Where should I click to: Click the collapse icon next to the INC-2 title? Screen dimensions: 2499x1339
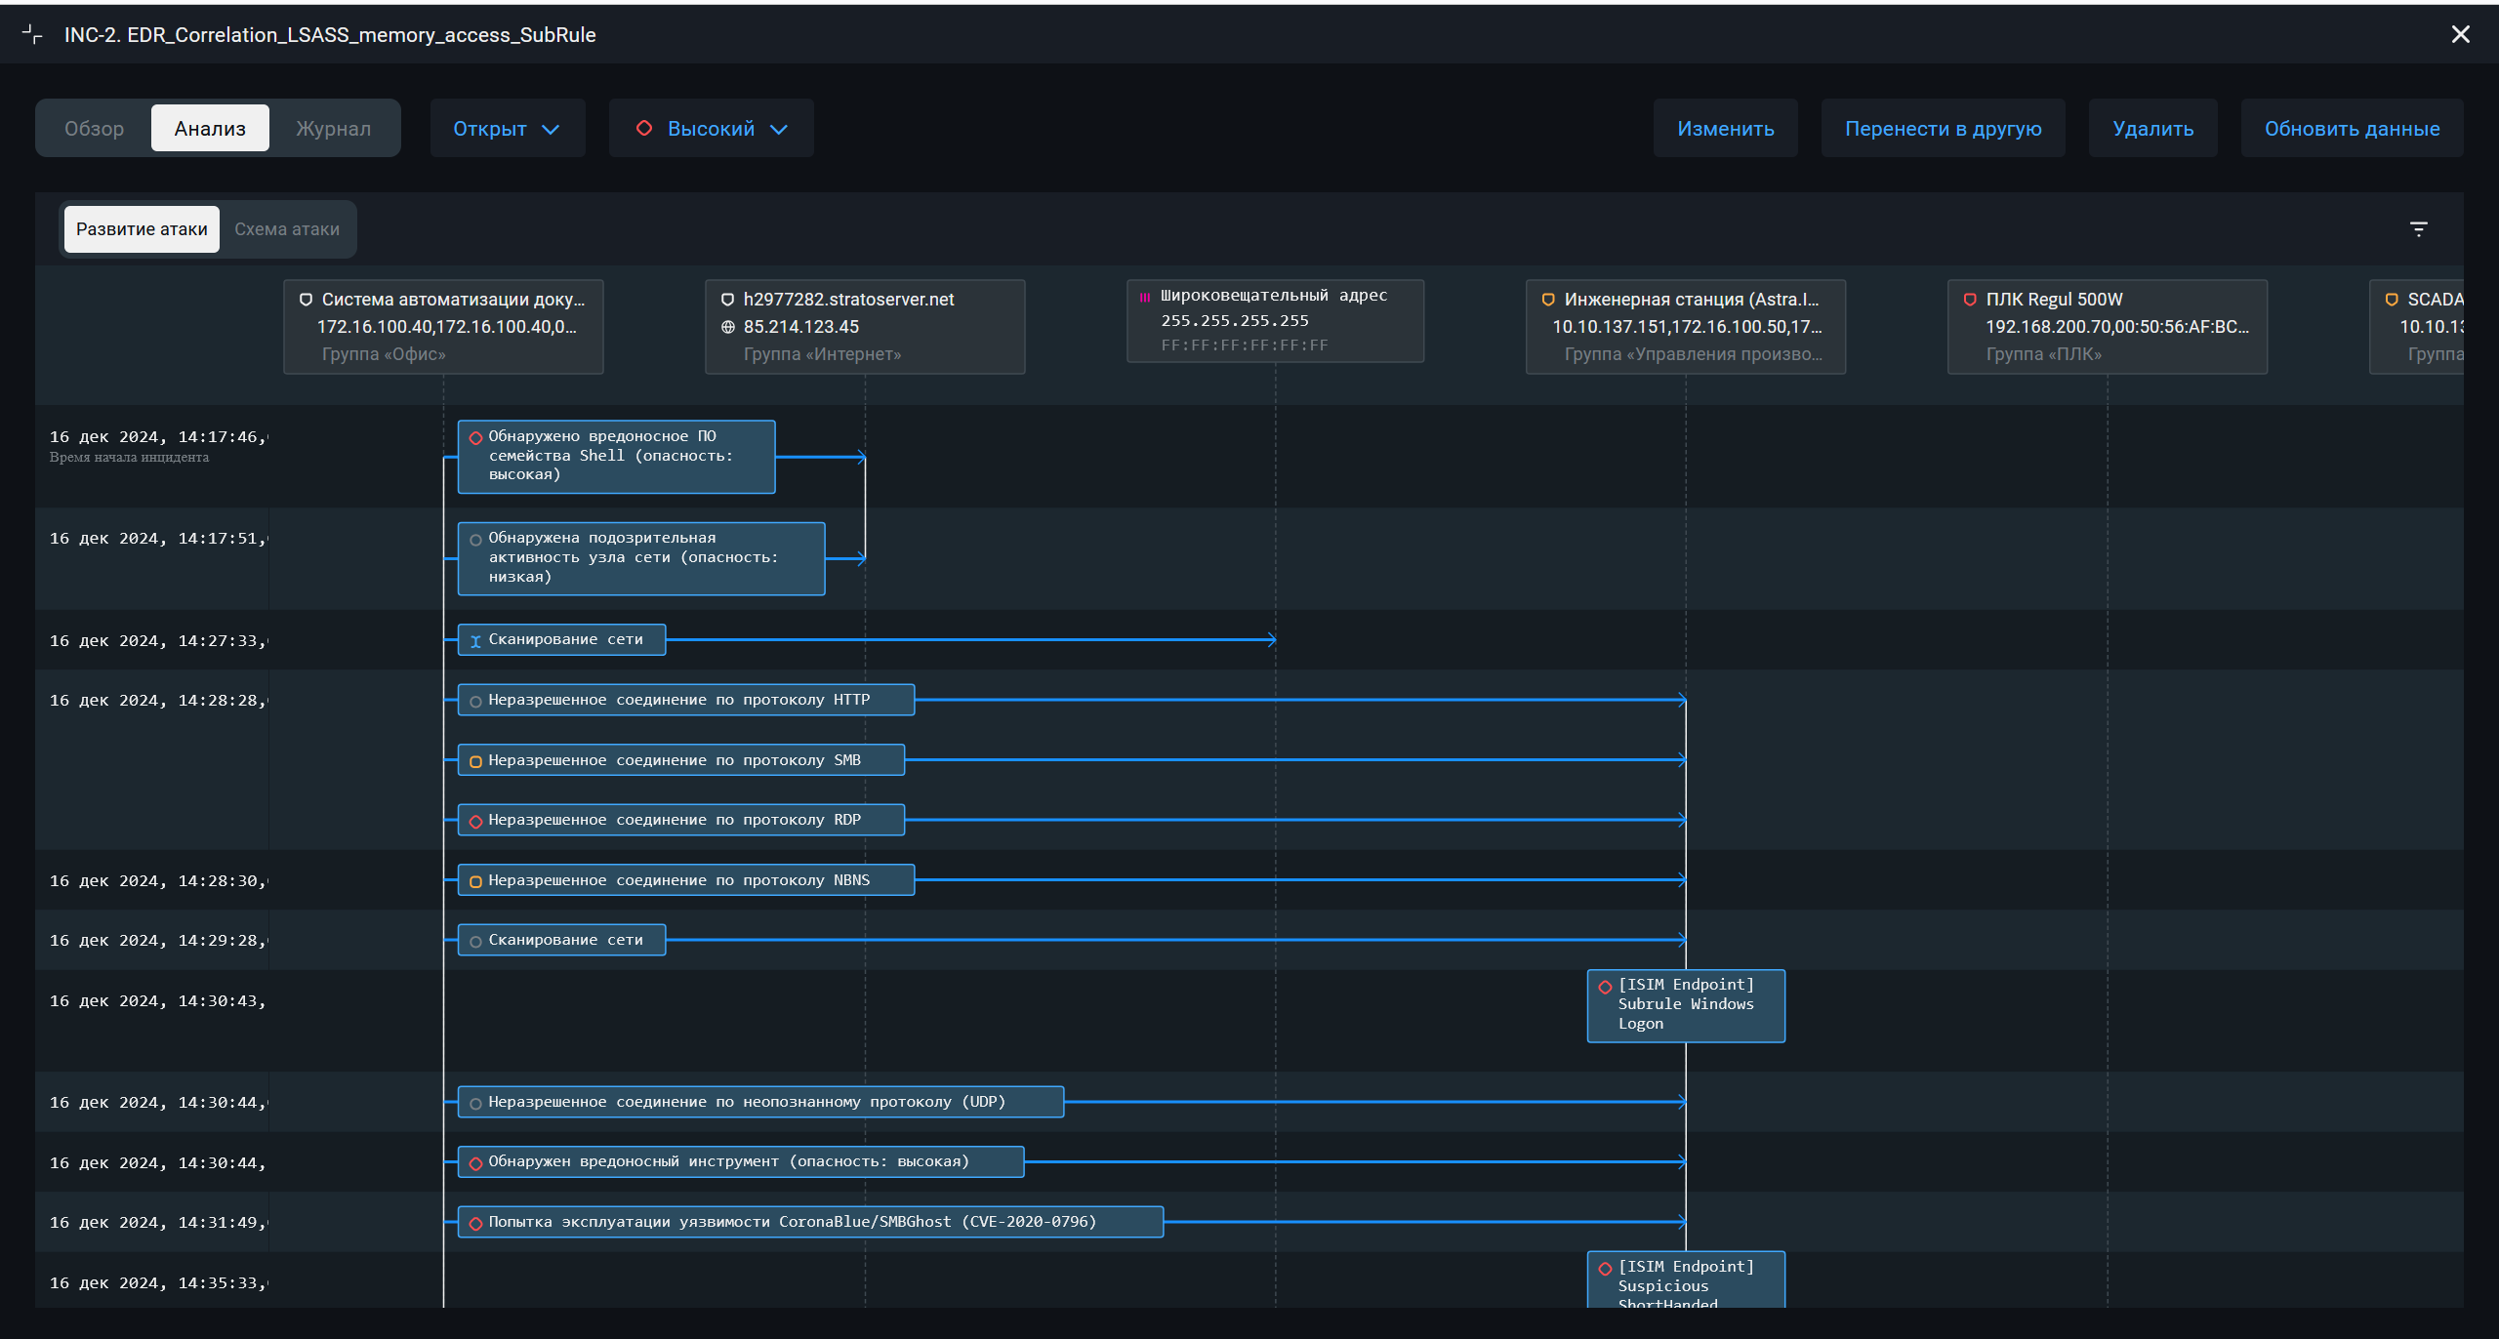tap(32, 35)
